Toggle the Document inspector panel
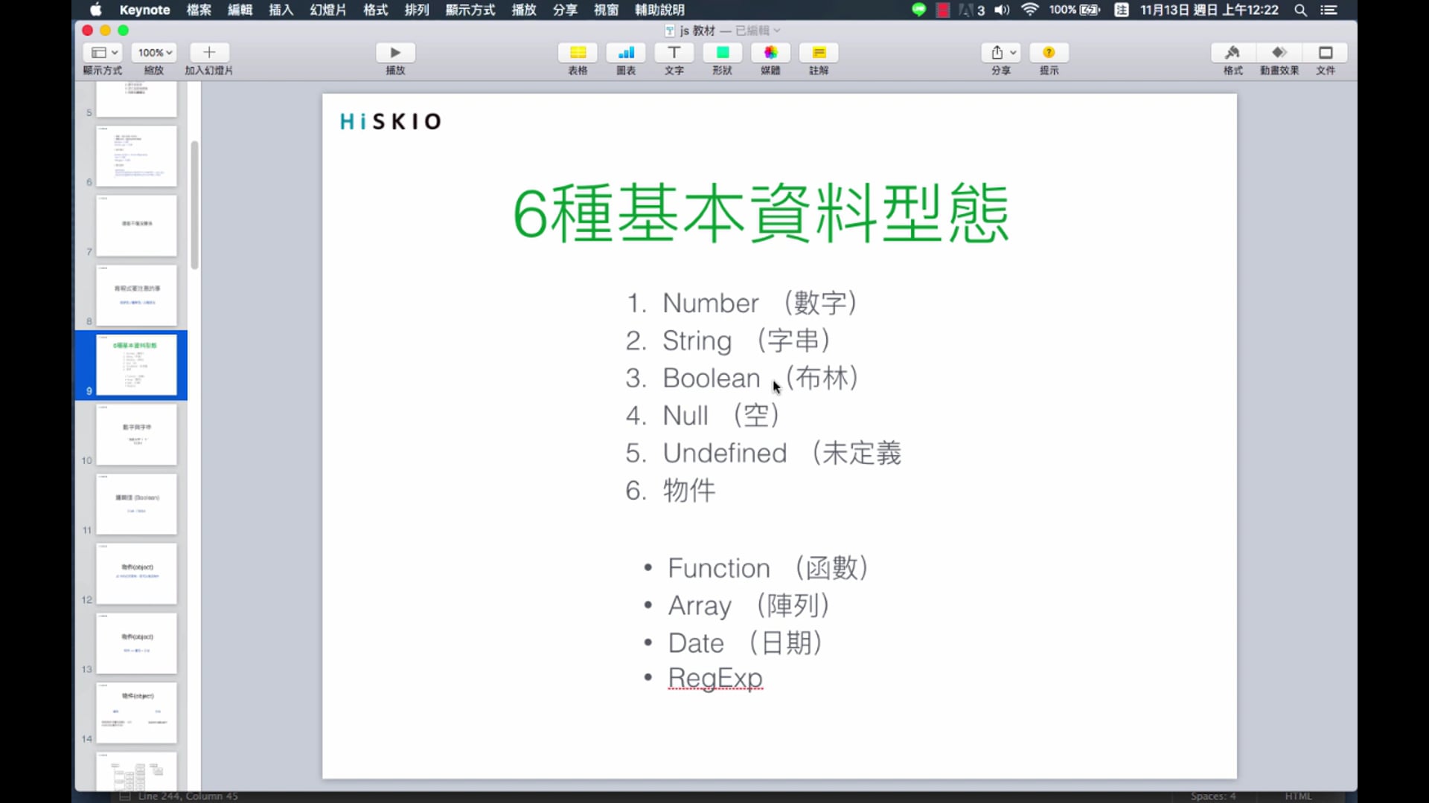1429x803 pixels. pos(1326,53)
